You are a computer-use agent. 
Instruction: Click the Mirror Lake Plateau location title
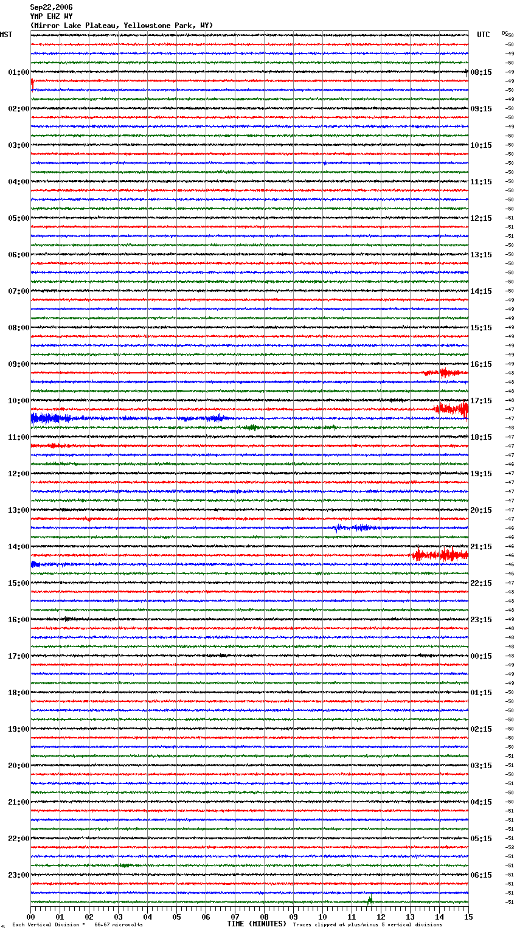(x=122, y=26)
